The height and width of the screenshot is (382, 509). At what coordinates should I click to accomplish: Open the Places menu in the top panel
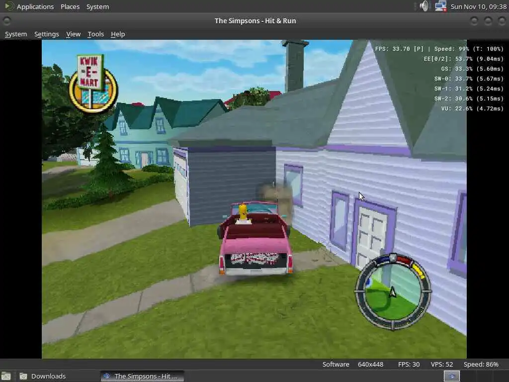[70, 6]
